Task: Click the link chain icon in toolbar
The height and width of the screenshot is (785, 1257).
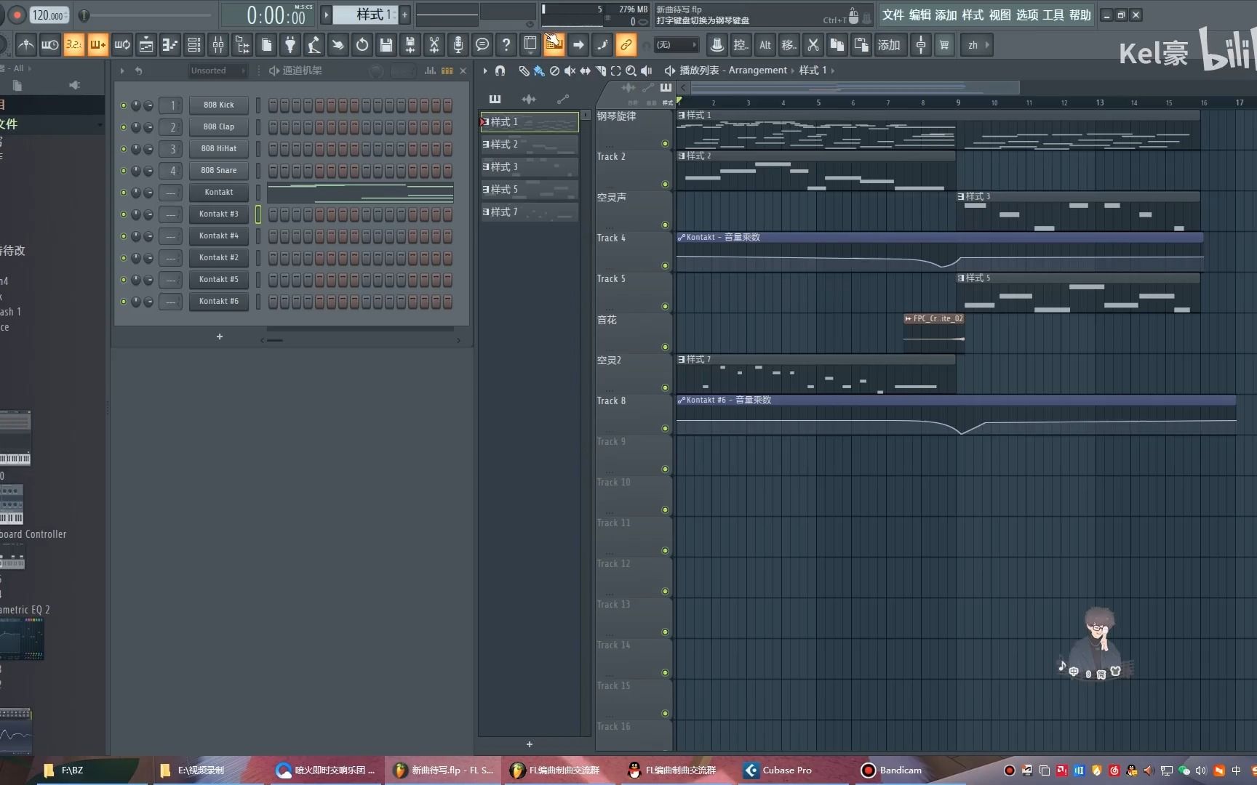Action: pos(626,45)
